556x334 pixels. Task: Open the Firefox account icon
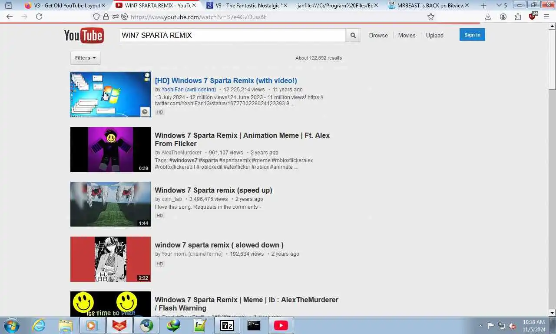pos(503,17)
